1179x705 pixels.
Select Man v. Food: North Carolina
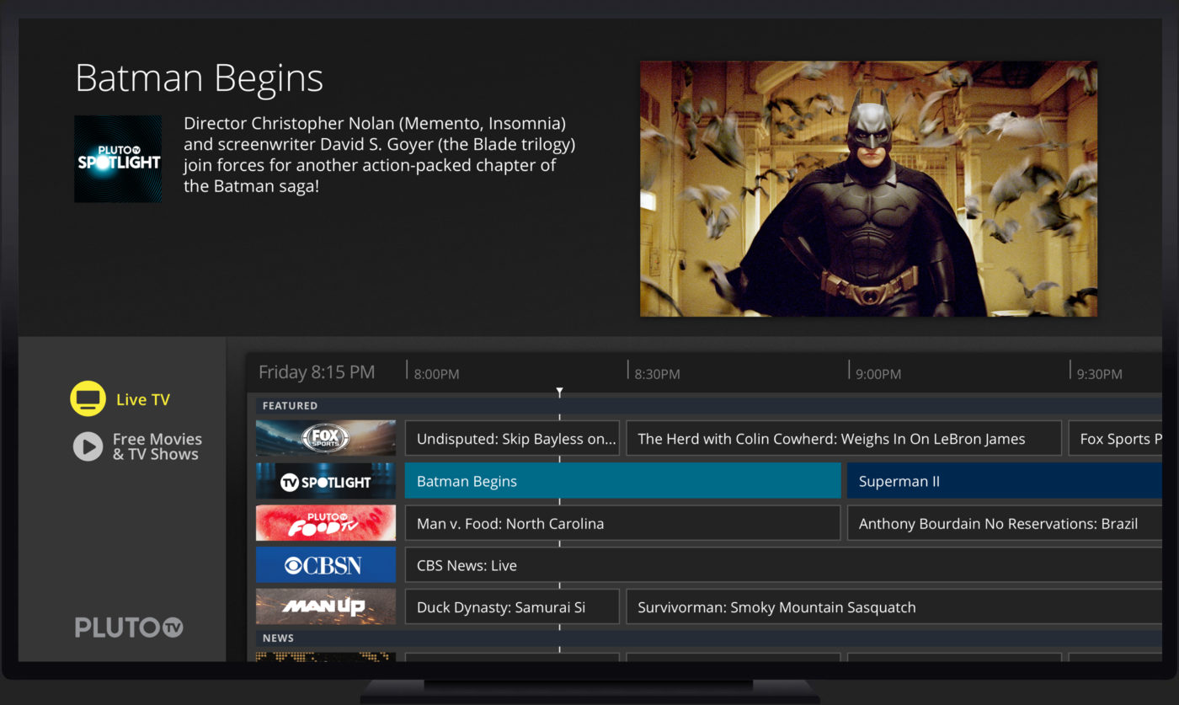pyautogui.click(x=622, y=523)
